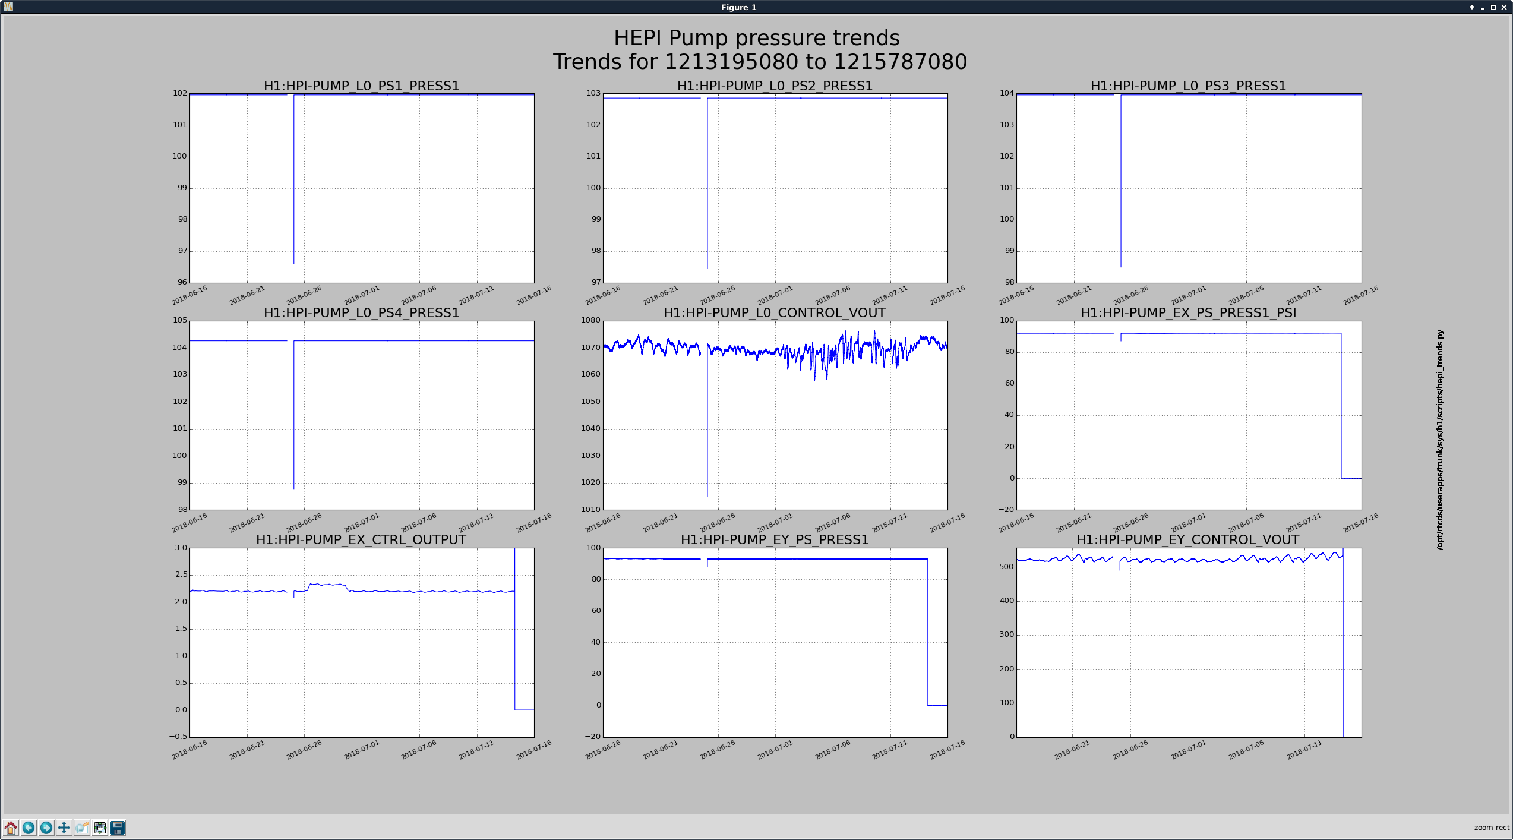Select the Pan axes tool
Screen dimensions: 1513x840
click(64, 828)
